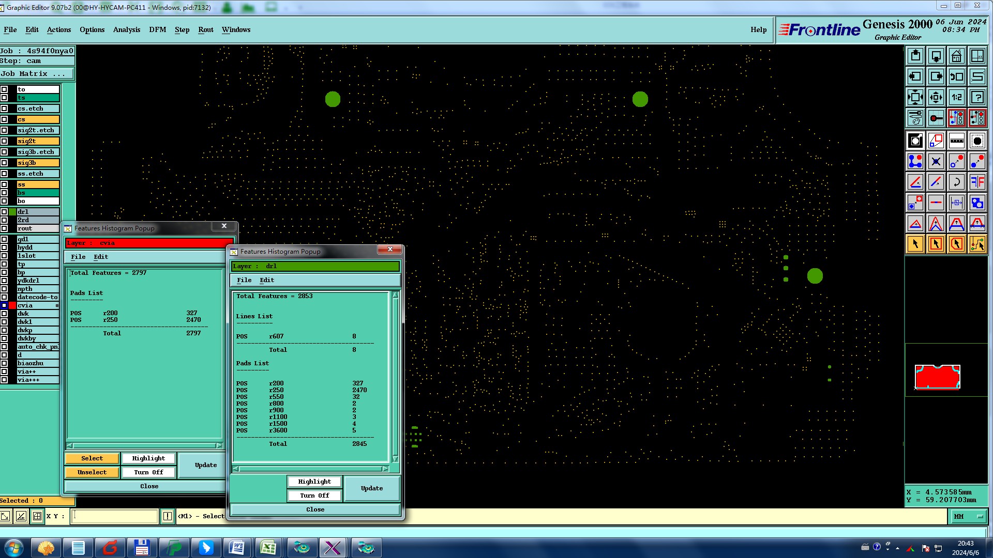The height and width of the screenshot is (558, 993).
Task: Click the pan right view icon
Action: 936,76
